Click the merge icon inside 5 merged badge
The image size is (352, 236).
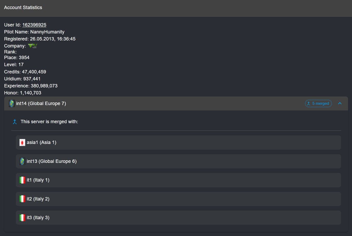click(x=309, y=103)
